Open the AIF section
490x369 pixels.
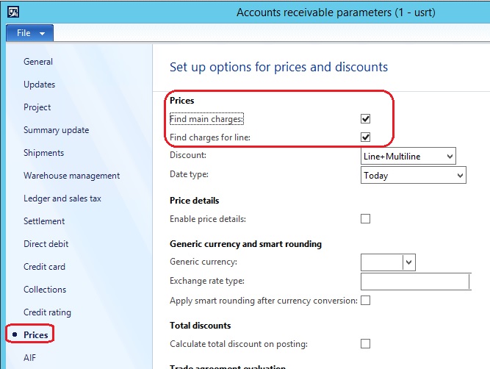tap(31, 358)
